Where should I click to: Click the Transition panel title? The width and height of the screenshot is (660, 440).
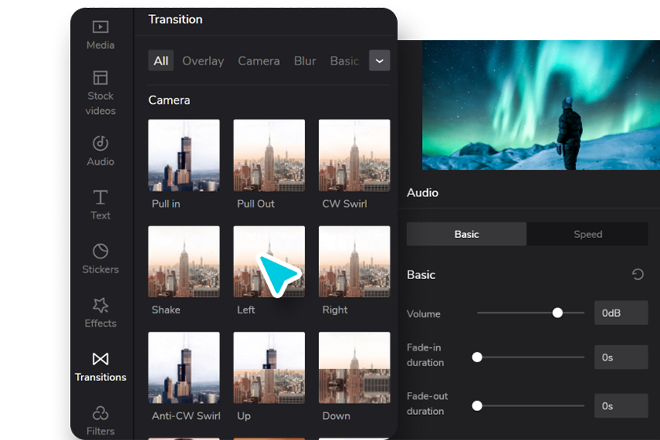tap(175, 20)
